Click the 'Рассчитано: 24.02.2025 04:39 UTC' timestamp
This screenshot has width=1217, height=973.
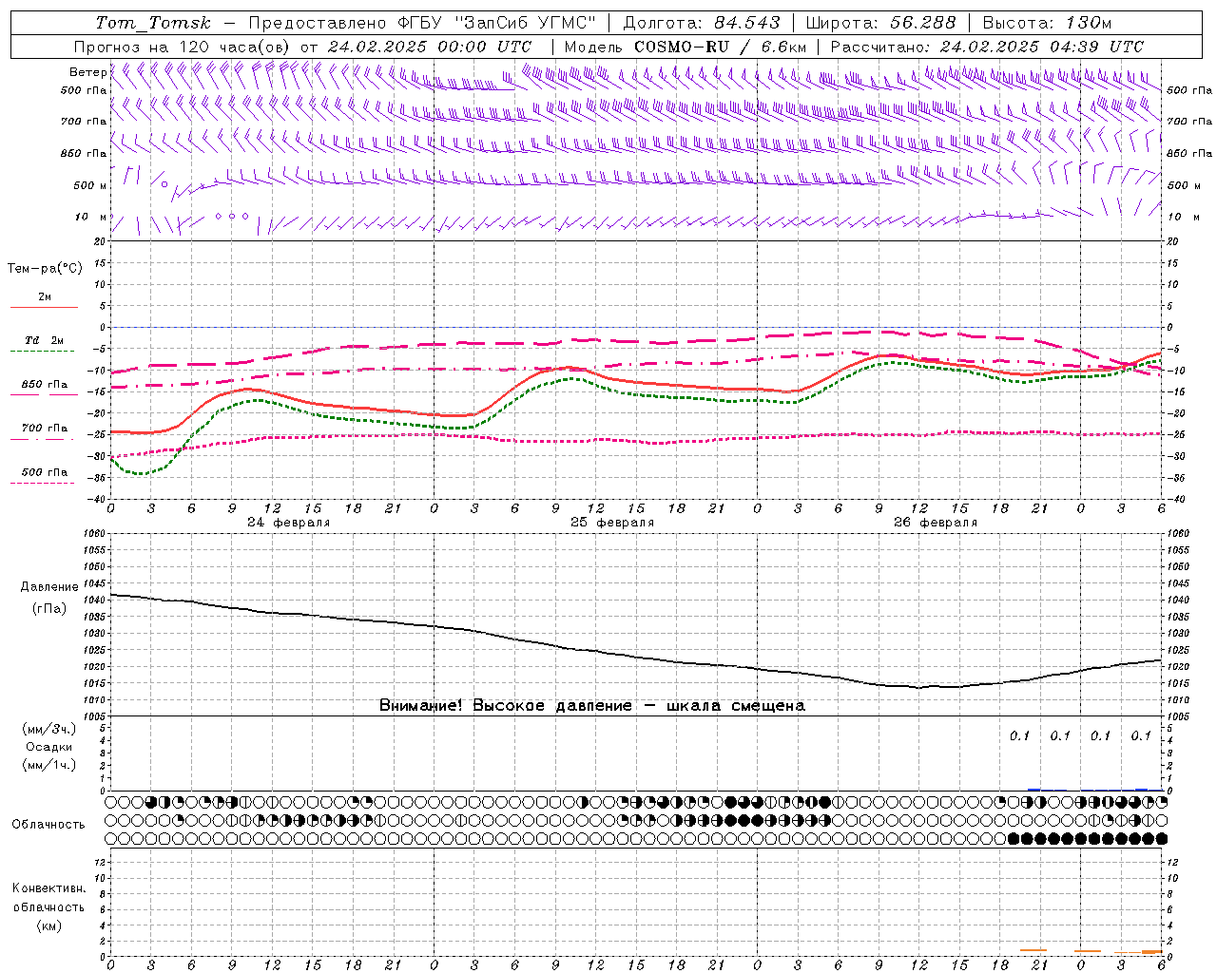987,47
